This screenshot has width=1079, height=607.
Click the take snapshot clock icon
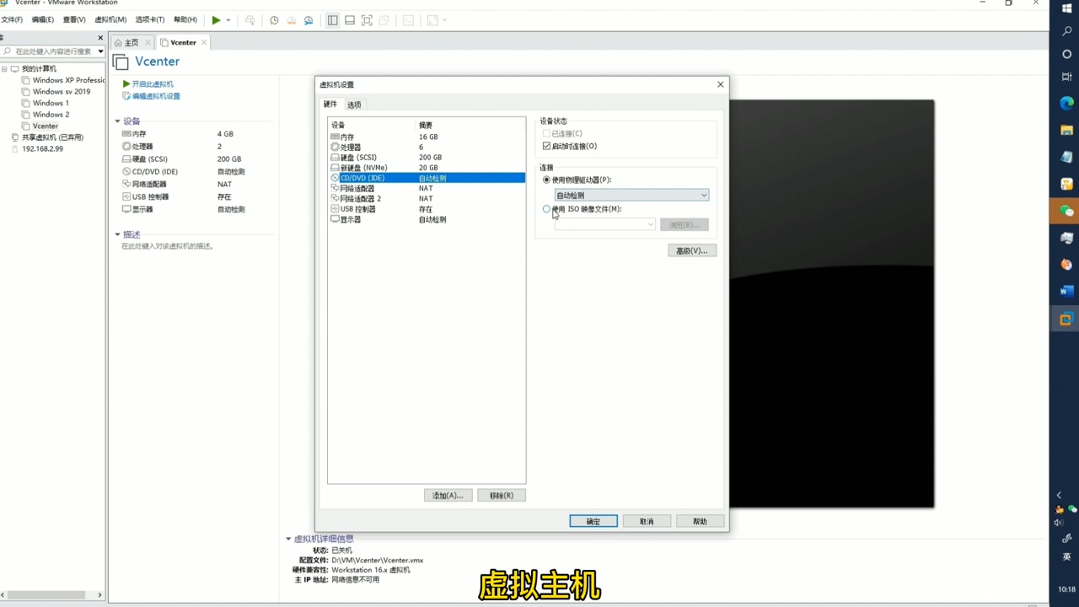click(274, 20)
